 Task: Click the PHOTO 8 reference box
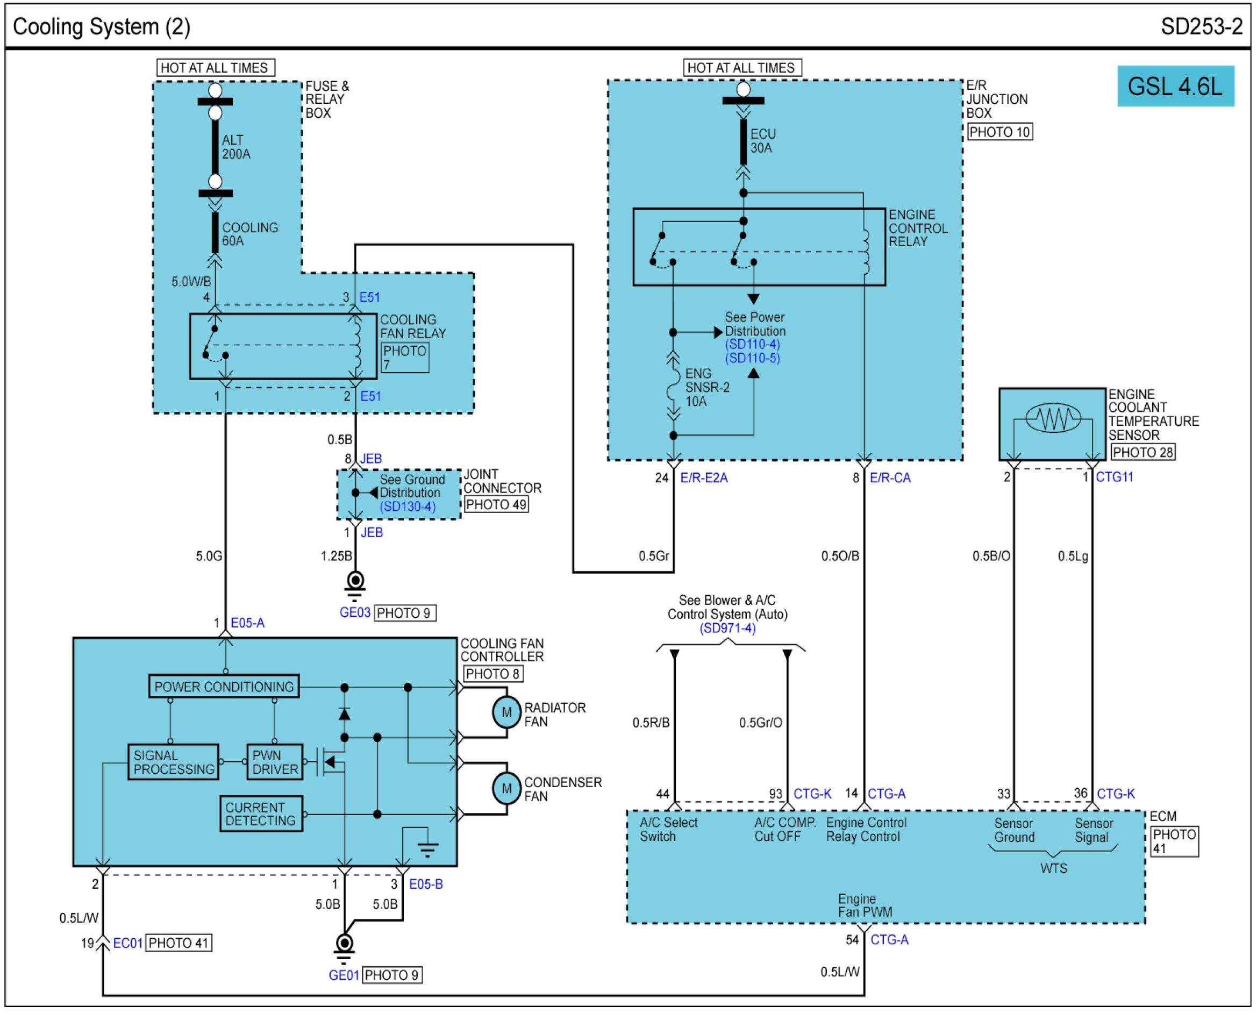click(x=493, y=673)
